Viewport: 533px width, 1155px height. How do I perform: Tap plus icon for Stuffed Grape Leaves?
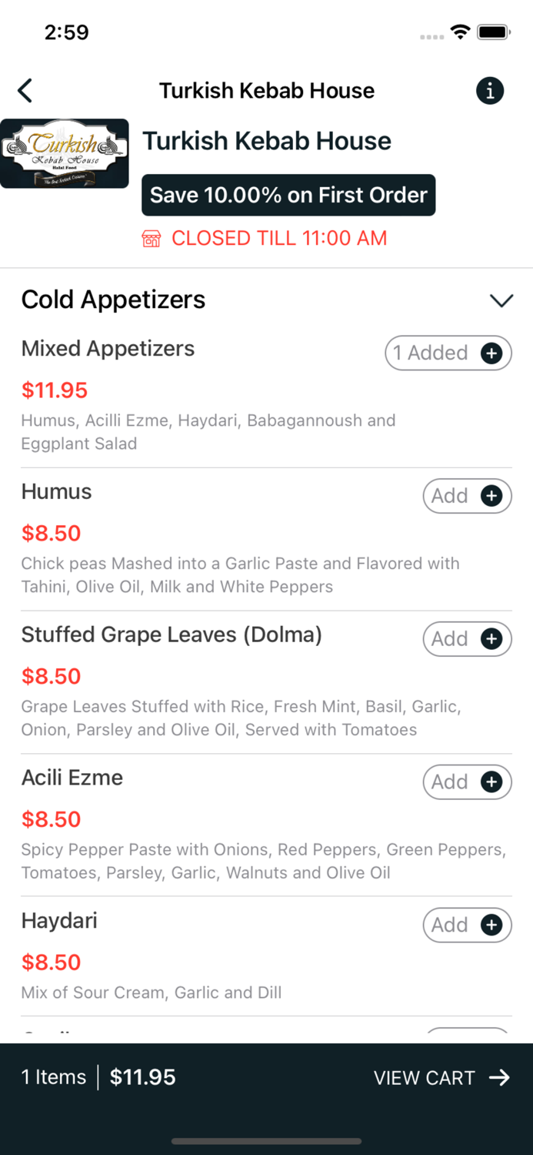pyautogui.click(x=491, y=639)
